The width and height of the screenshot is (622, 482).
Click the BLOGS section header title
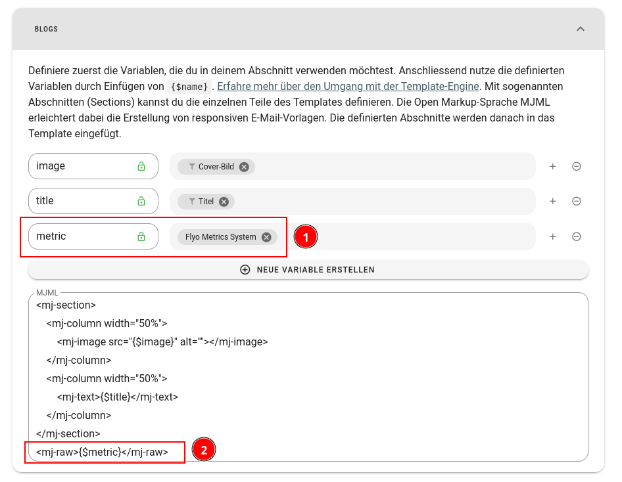[x=46, y=30]
